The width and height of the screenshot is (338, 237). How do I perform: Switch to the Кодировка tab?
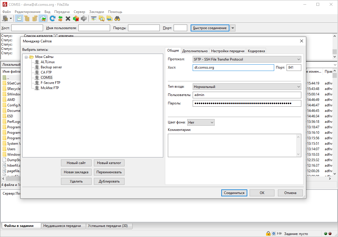[x=256, y=51]
